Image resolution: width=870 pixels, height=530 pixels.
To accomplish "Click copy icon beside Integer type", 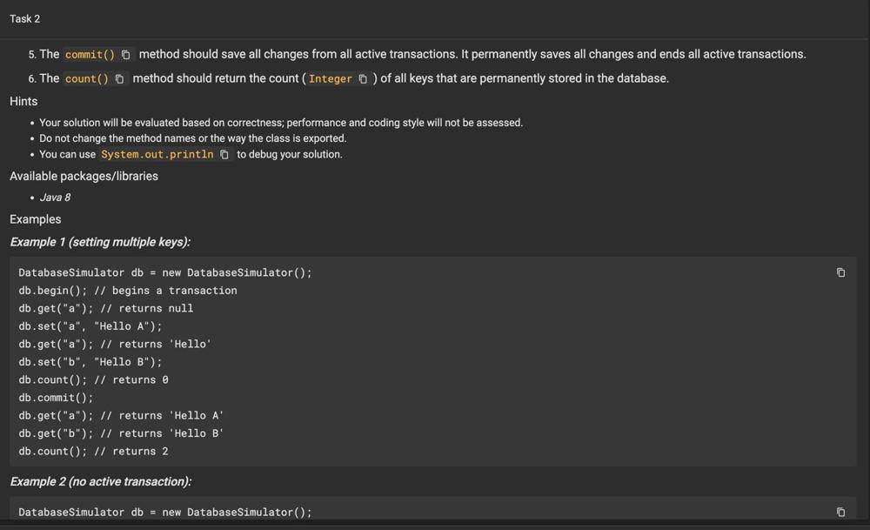I will point(363,79).
